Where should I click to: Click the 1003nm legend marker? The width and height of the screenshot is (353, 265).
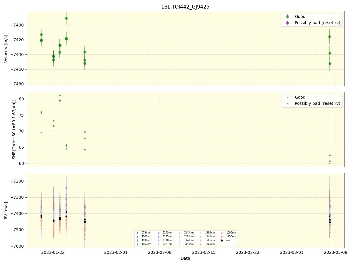[x=137, y=237]
